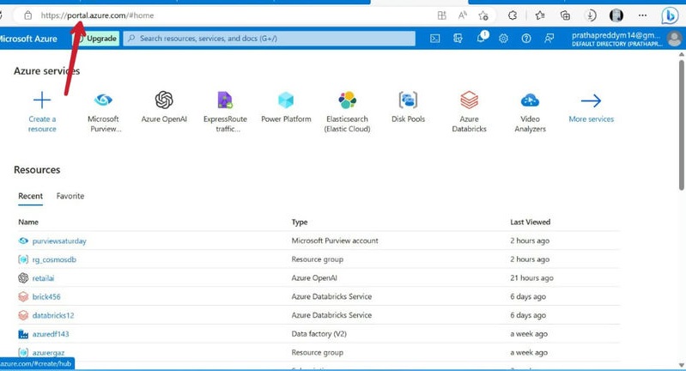
Task: Go to More services arrow
Action: (x=591, y=100)
